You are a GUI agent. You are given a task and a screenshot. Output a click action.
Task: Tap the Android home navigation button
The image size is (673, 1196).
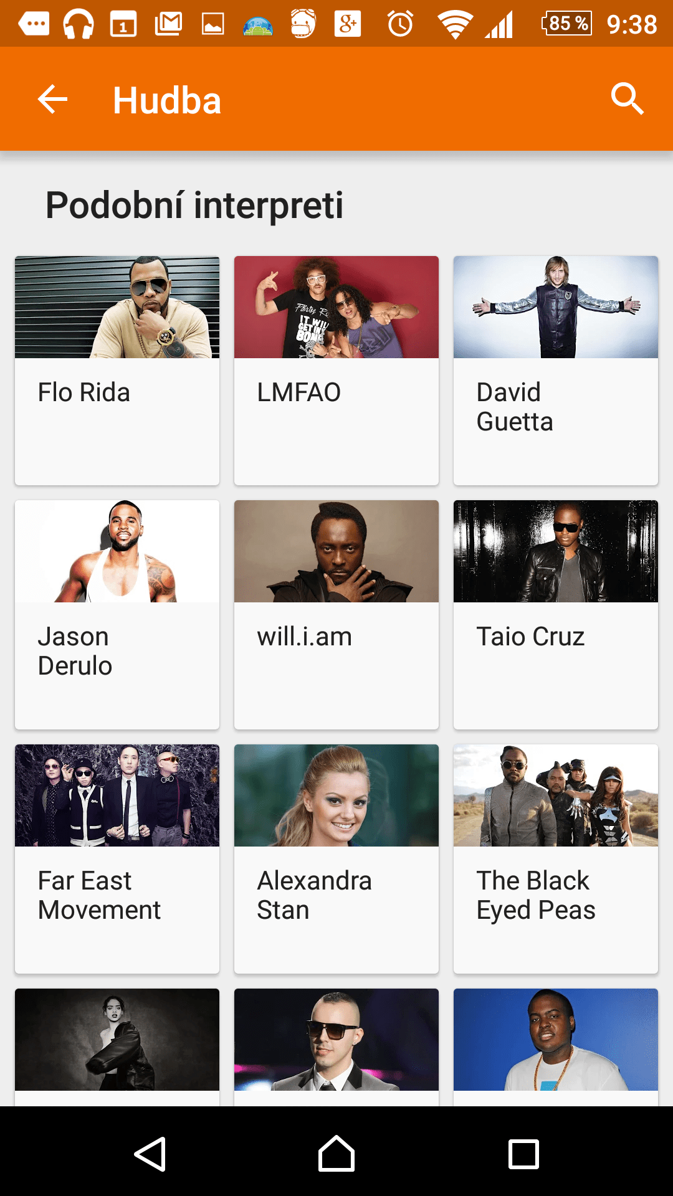point(336,1154)
